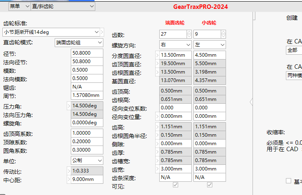Decrease the 小齿轮 tooth count of 9
This screenshot has height=195, width=302.
click(x=223, y=36)
